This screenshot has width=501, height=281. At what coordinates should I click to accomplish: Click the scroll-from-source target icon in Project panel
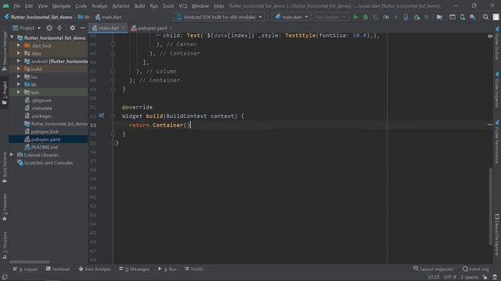pyautogui.click(x=49, y=28)
